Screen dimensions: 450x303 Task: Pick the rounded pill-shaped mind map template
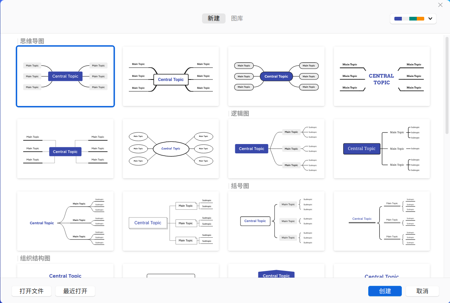point(276,76)
